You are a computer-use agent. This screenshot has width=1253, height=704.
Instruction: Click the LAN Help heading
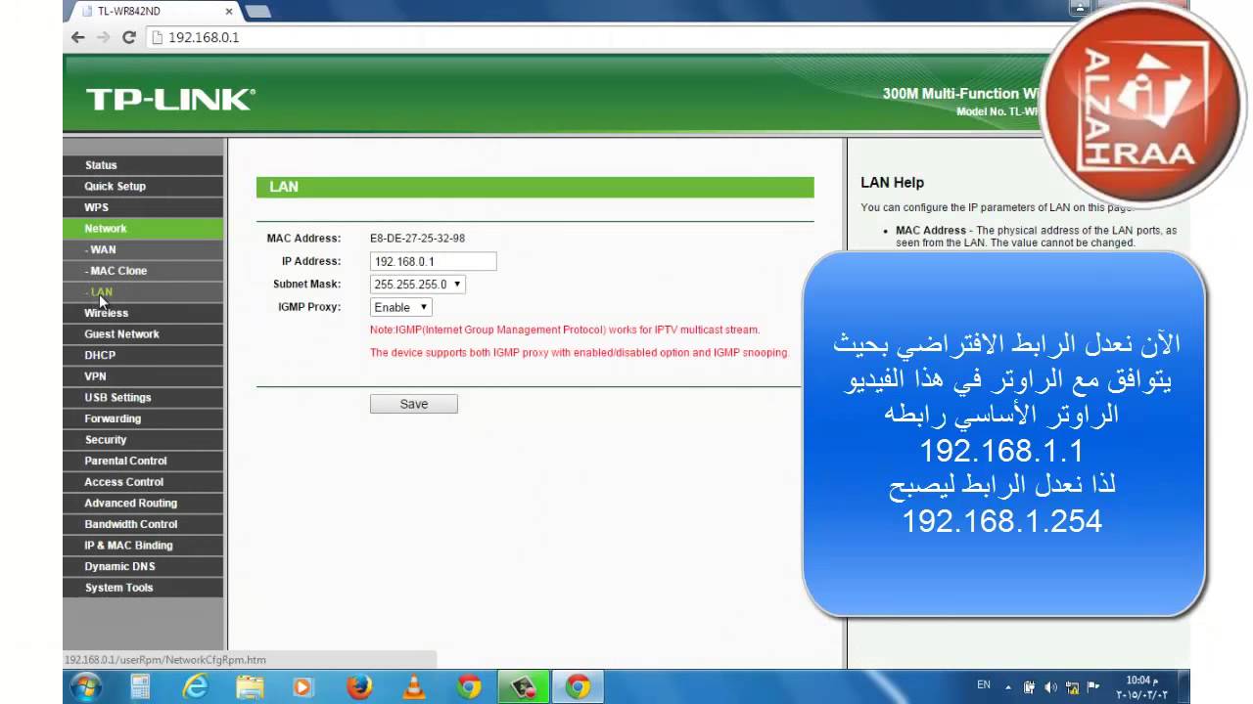pyautogui.click(x=892, y=183)
